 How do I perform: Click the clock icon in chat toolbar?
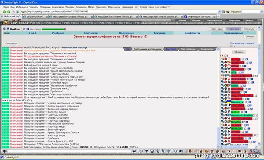pyautogui.click(x=176, y=151)
